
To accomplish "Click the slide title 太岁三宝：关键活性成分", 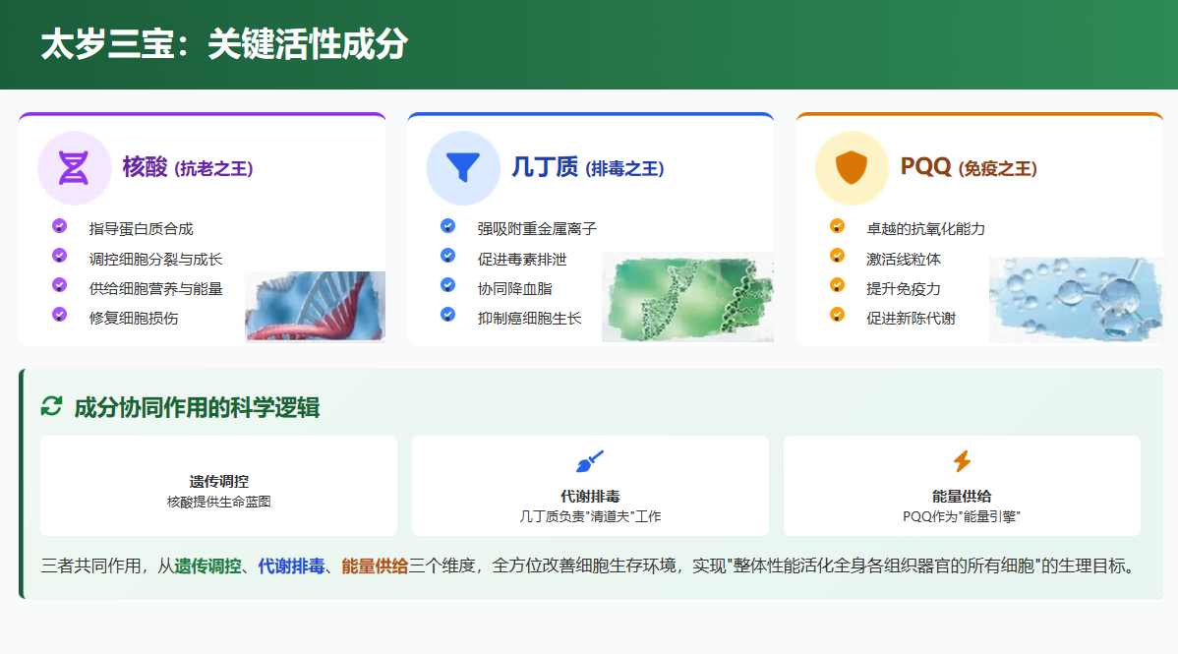I will 224,43.
